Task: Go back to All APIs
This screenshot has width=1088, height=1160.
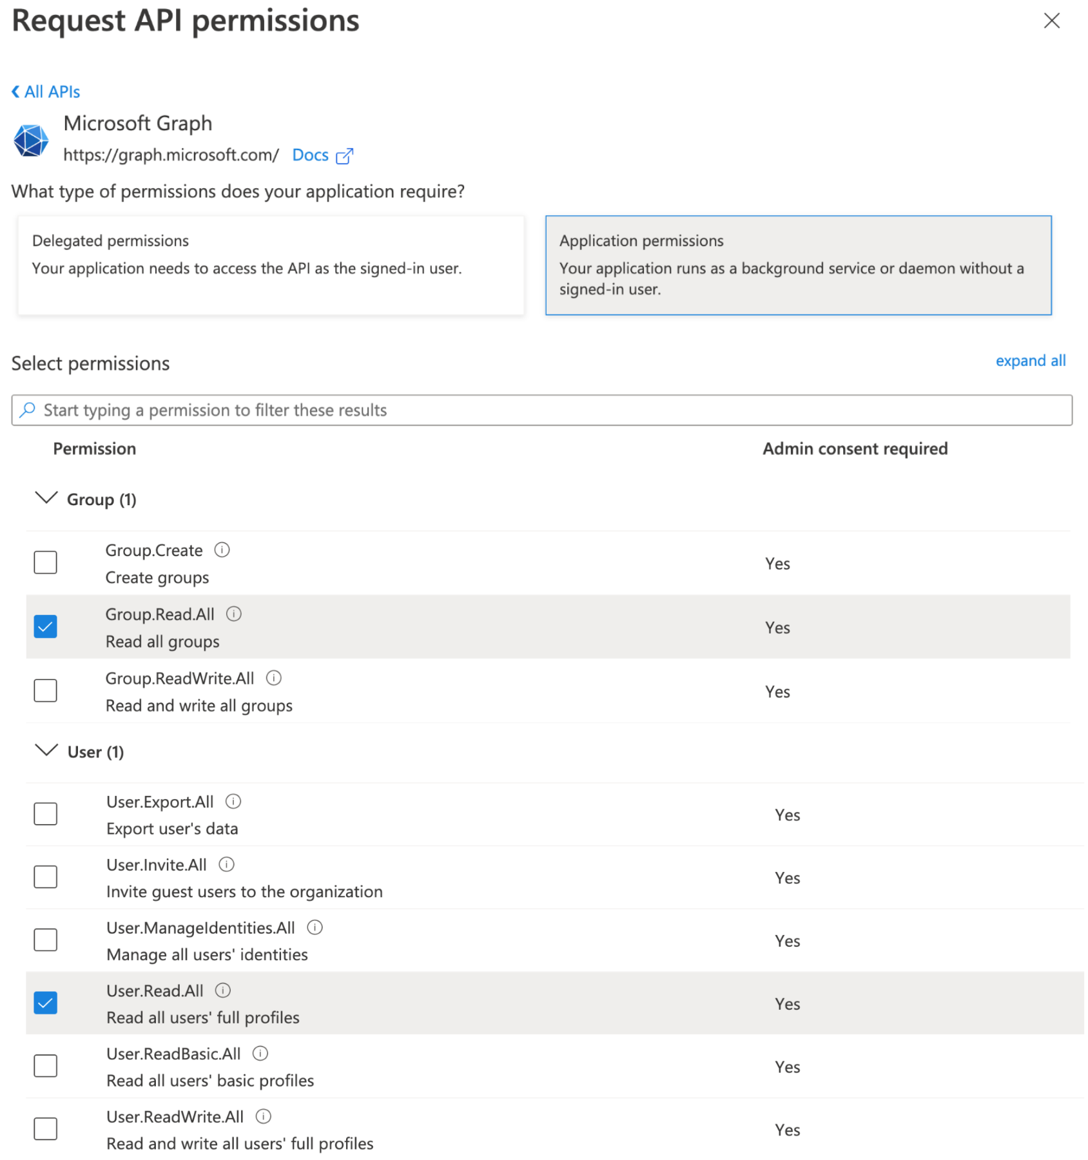Action: pos(46,92)
